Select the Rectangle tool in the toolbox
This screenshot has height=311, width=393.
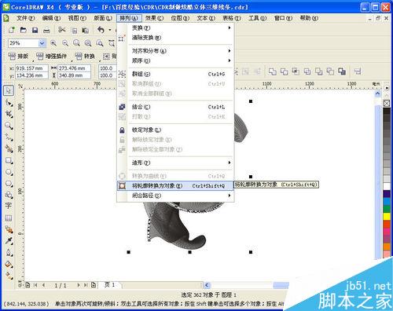click(x=9, y=160)
